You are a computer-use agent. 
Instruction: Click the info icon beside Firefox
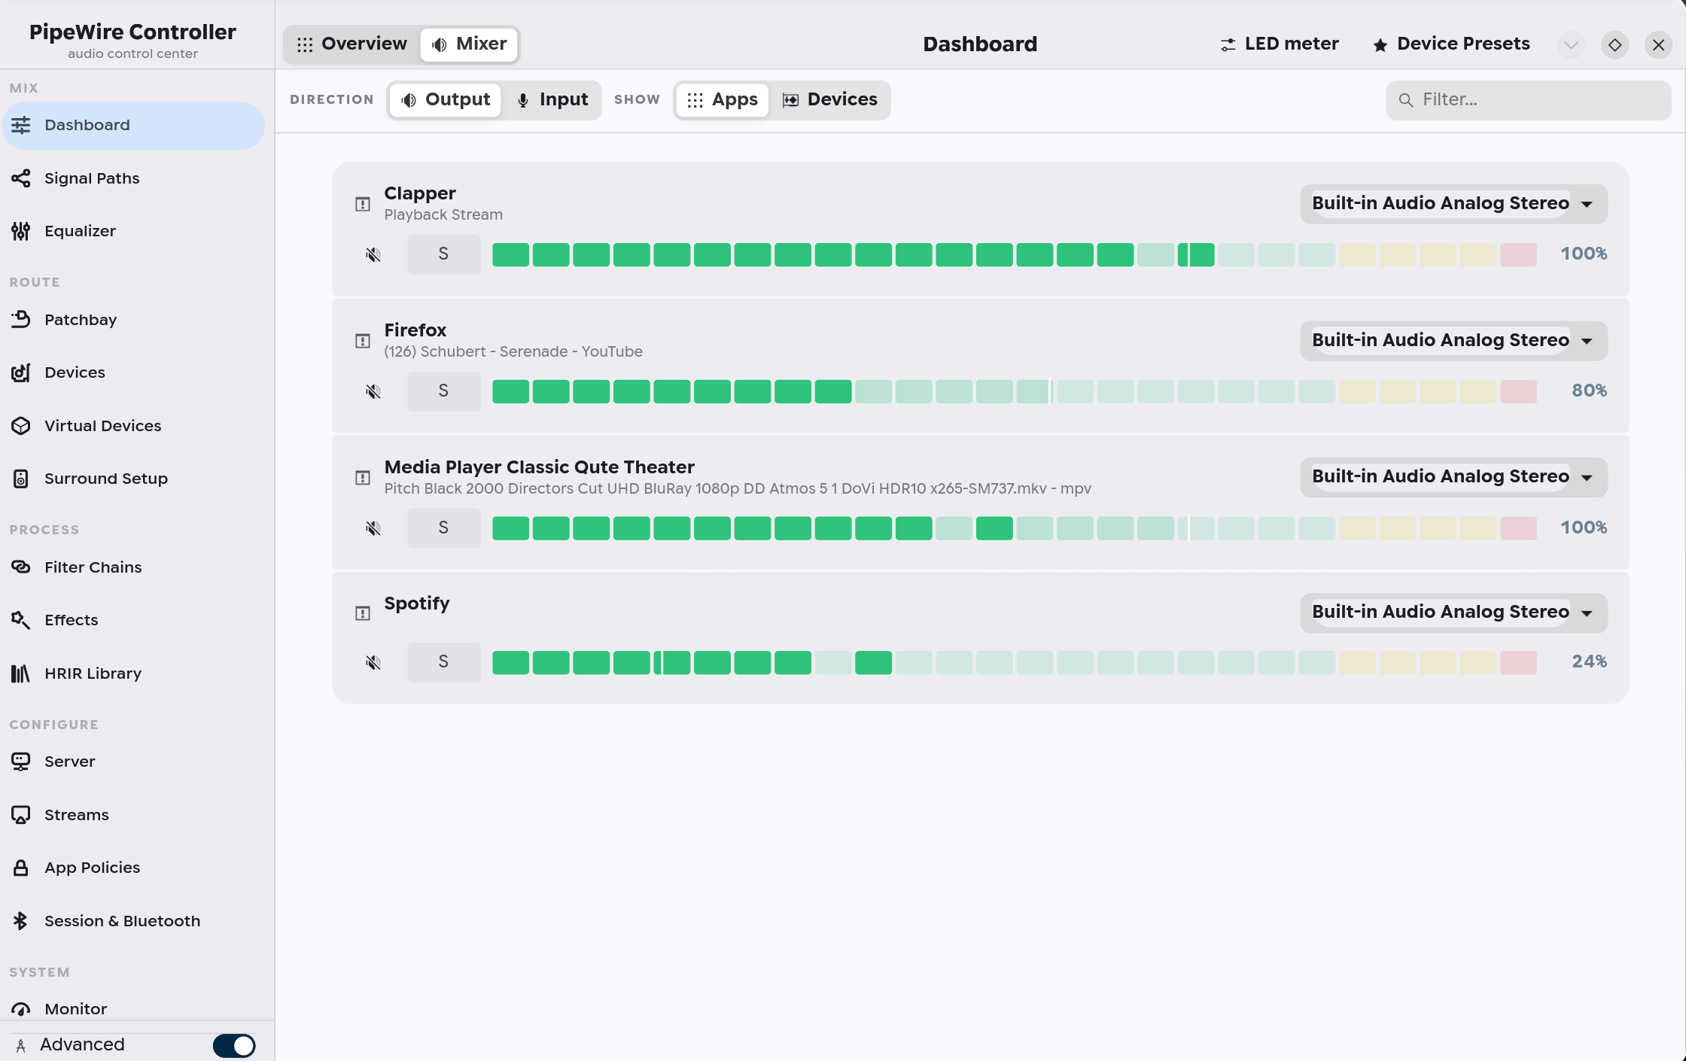(x=363, y=341)
